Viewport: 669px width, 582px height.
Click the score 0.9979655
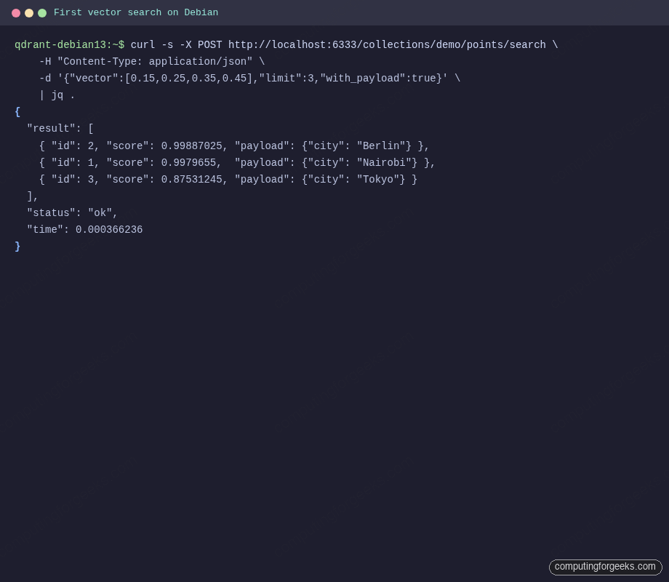pos(188,162)
